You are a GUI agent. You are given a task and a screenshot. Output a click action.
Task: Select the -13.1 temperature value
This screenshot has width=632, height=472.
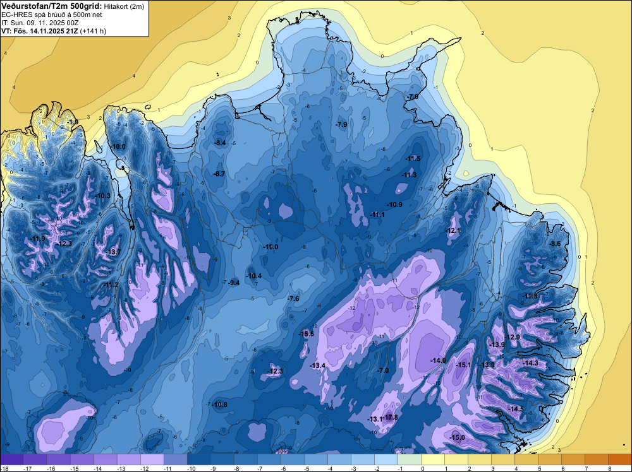(375, 419)
